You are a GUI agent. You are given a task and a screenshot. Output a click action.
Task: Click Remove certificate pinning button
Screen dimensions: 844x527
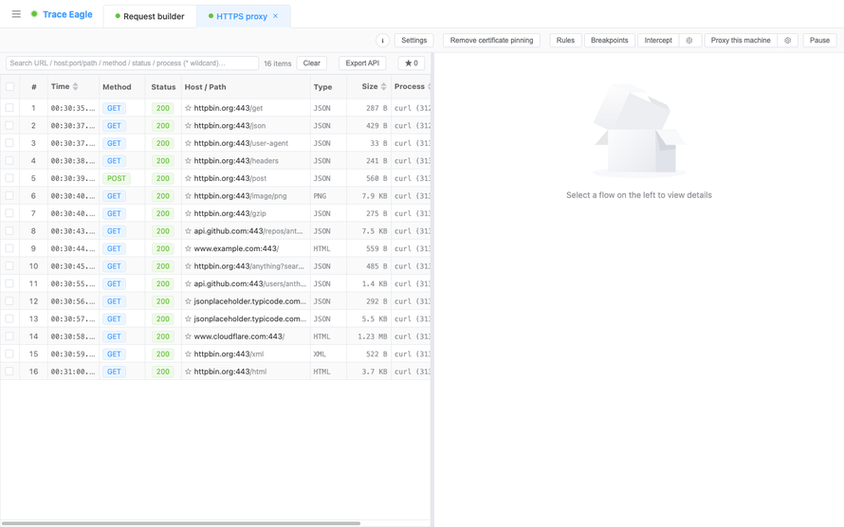(x=491, y=41)
